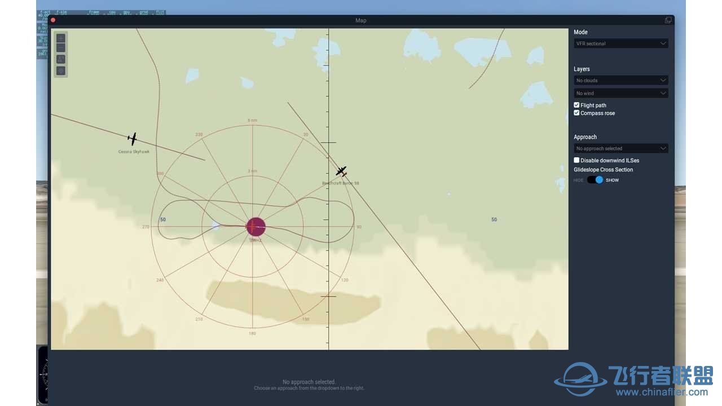The height and width of the screenshot is (406, 722).
Task: Open the No wind layer dropdown
Action: (621, 93)
